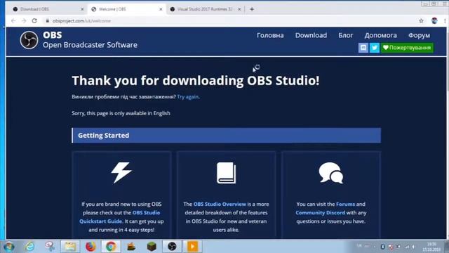Screen dimensions: 449x253
Task: Click the Bluetooth tray icon
Action: pos(382,247)
